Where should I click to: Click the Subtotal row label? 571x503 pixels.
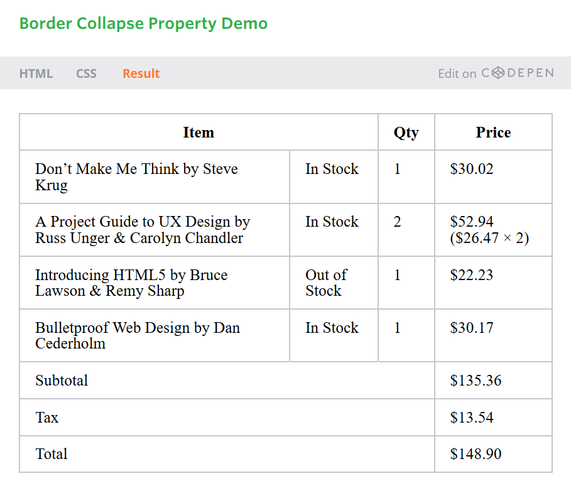coord(62,381)
